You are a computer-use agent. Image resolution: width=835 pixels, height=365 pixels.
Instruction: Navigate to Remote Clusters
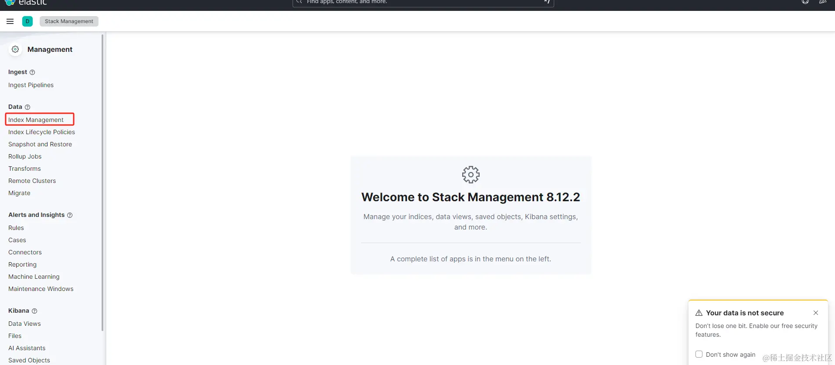pos(32,181)
